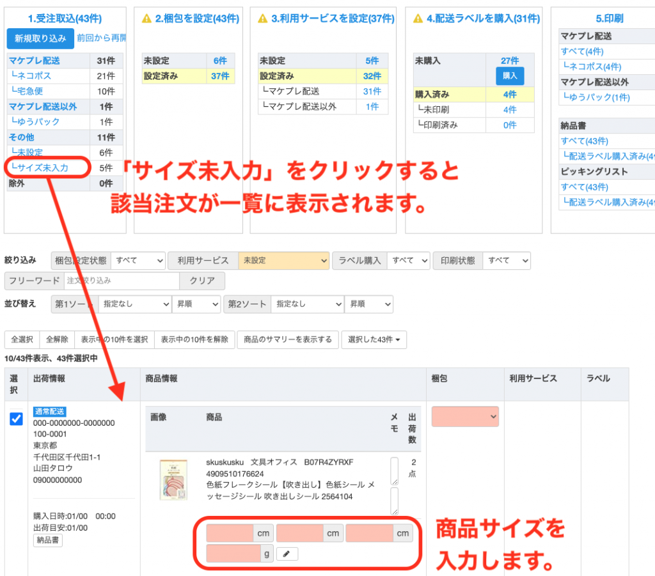Open the 第2ソート field dropdown
655x576 pixels.
(307, 304)
